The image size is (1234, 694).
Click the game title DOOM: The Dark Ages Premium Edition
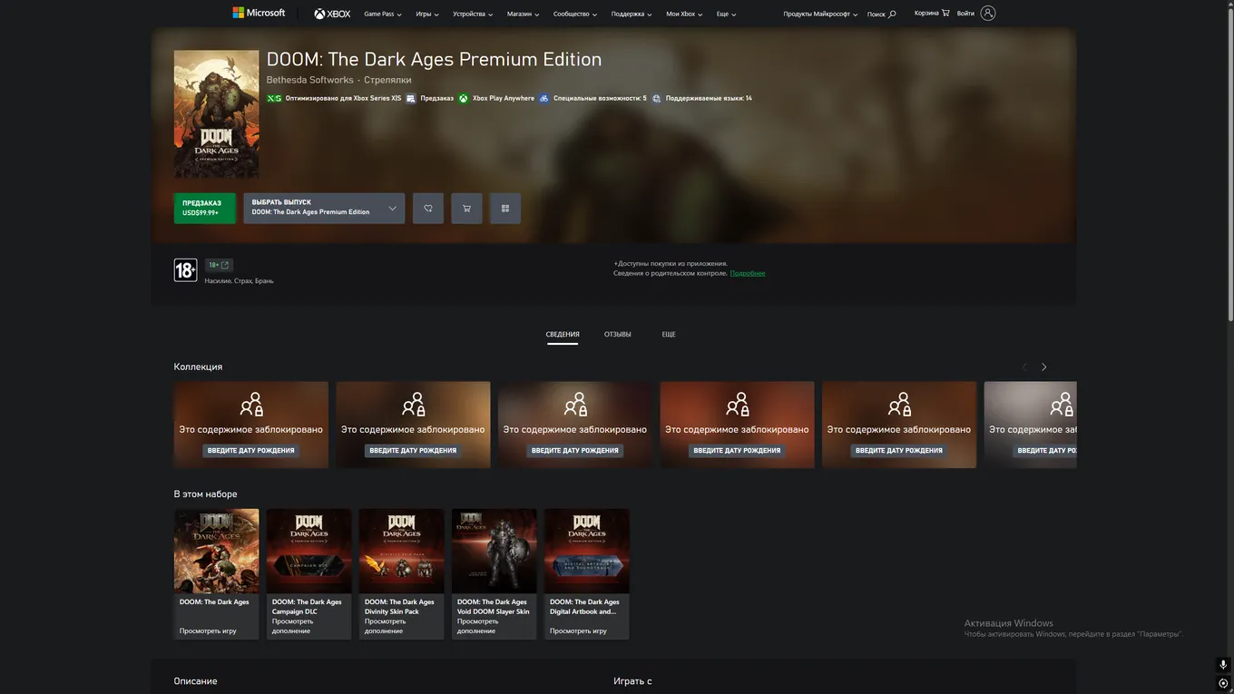coord(434,60)
